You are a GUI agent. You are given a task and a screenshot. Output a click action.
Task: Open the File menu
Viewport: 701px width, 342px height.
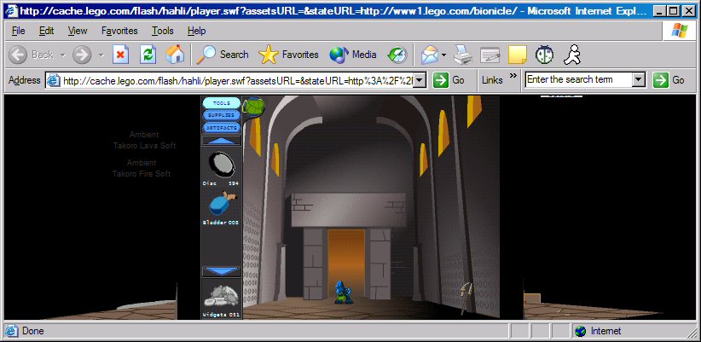point(18,31)
